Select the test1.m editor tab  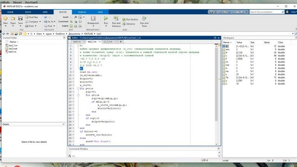click(x=77, y=42)
